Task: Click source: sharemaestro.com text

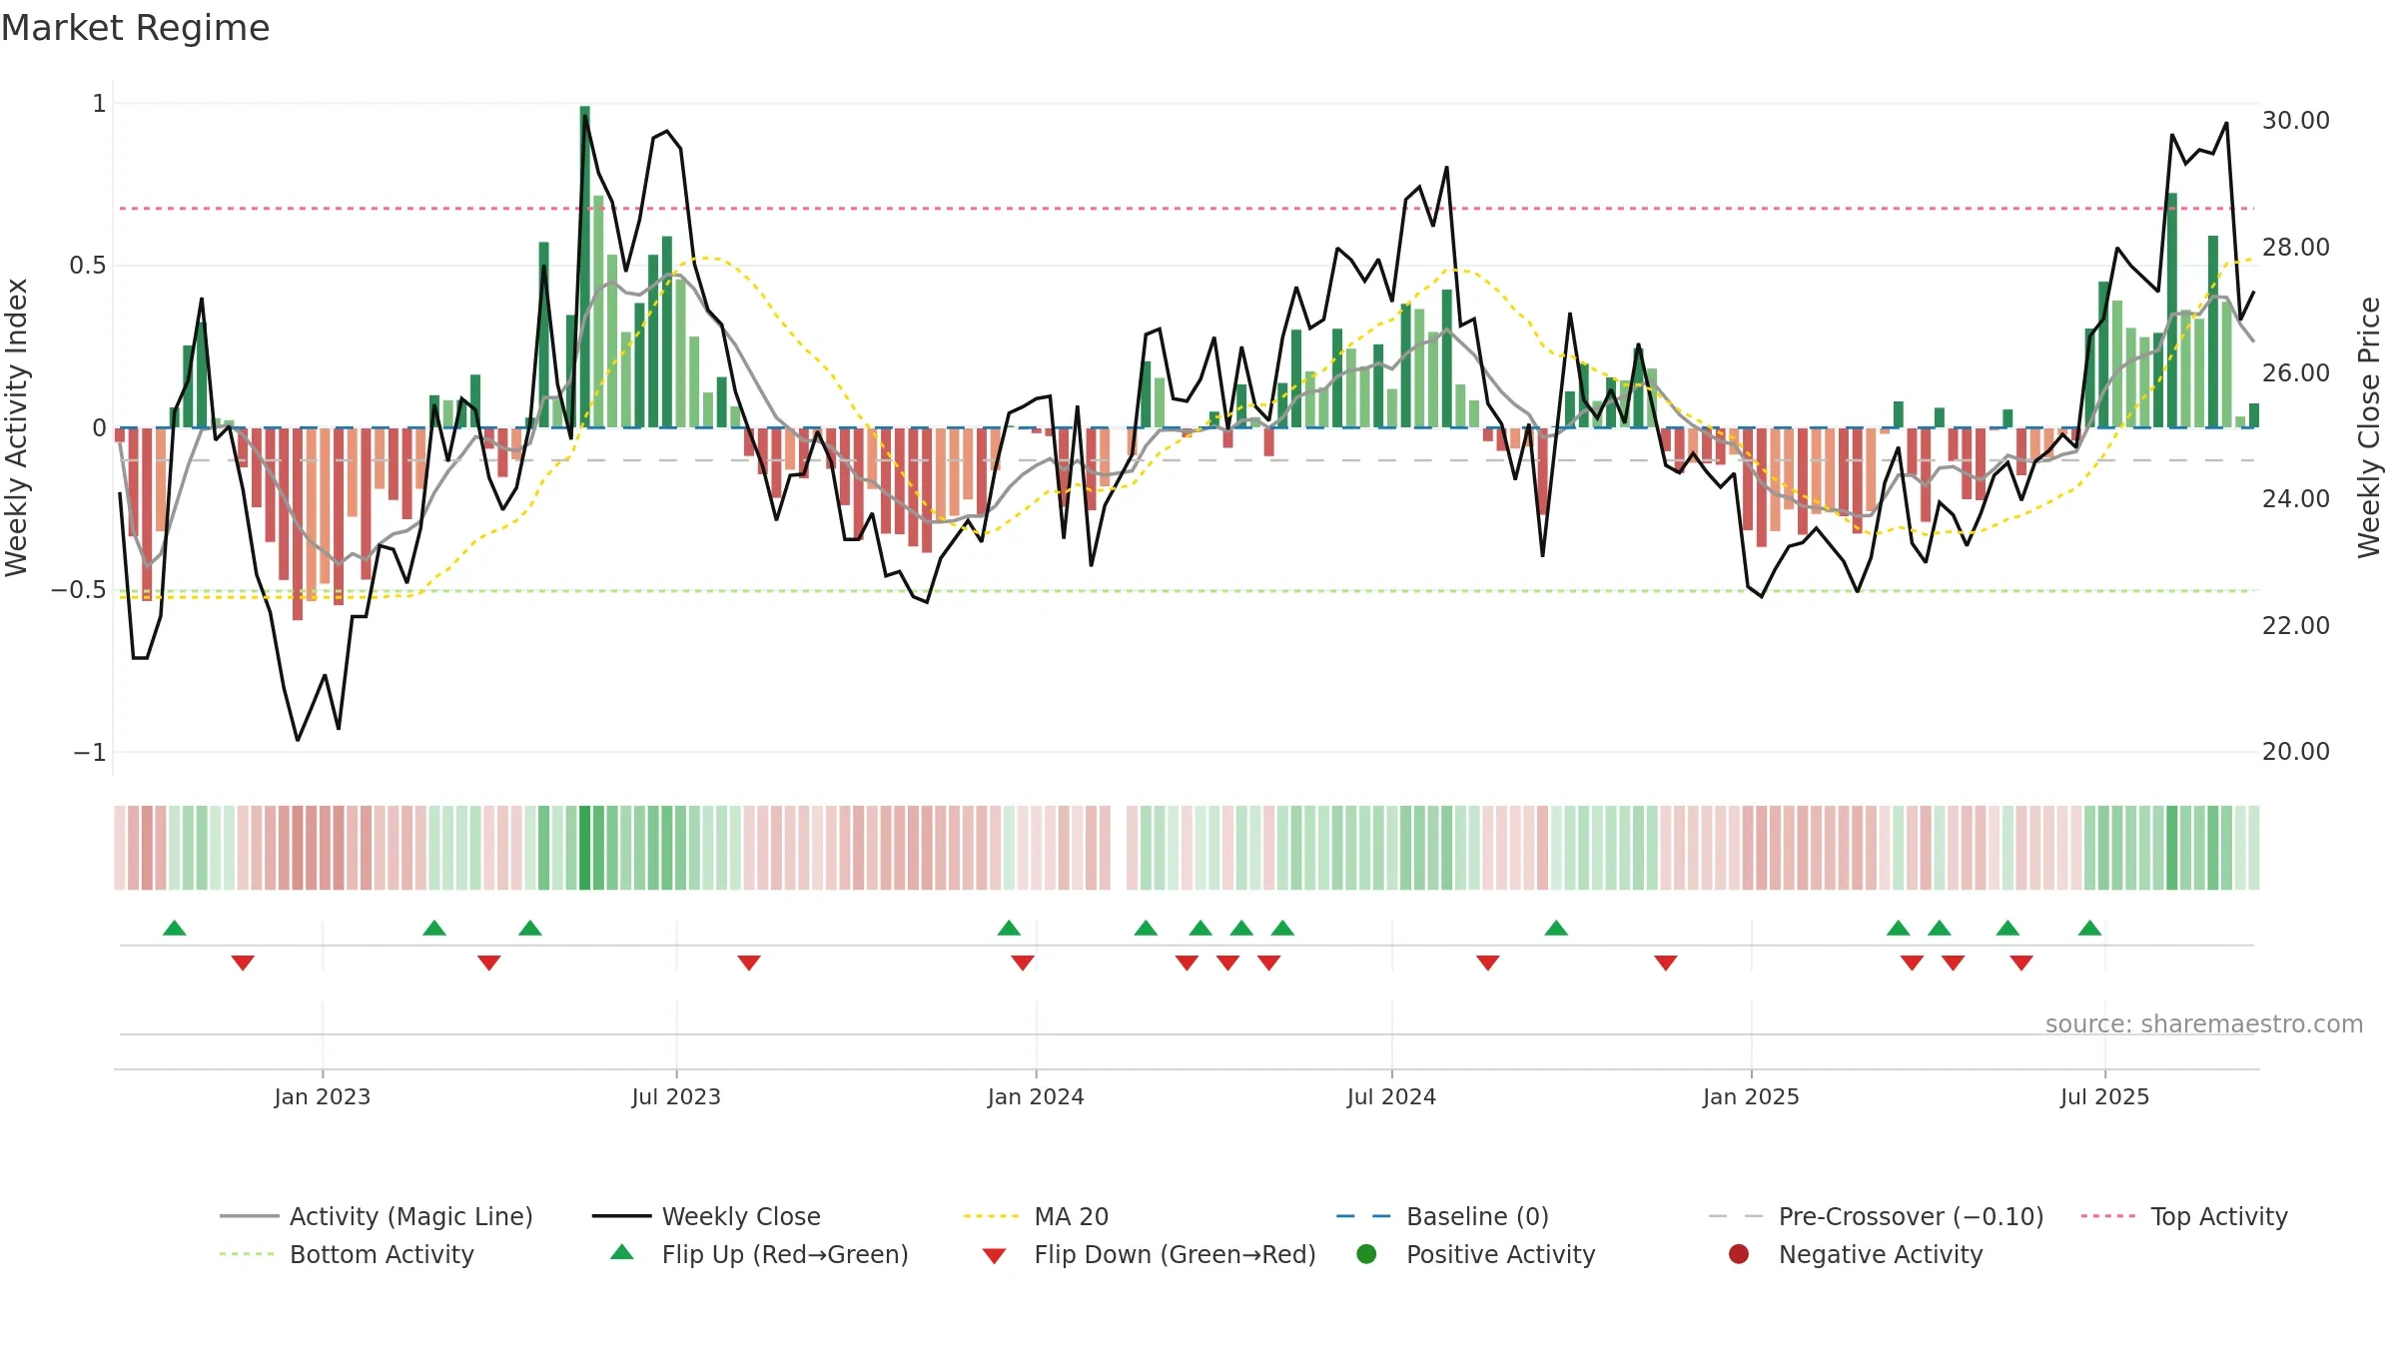Action: click(2204, 1023)
